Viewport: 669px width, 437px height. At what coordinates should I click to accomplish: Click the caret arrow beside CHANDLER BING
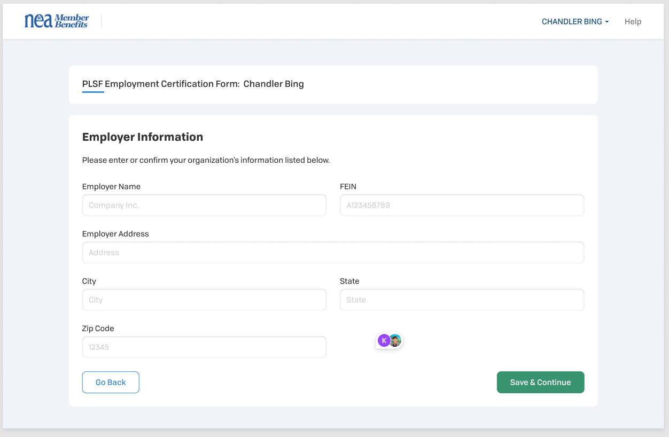[x=607, y=22]
